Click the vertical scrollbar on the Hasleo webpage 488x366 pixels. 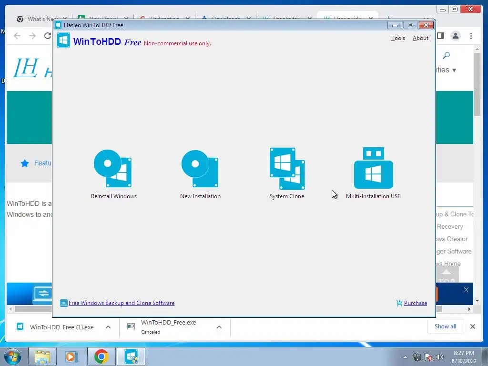pos(477,84)
